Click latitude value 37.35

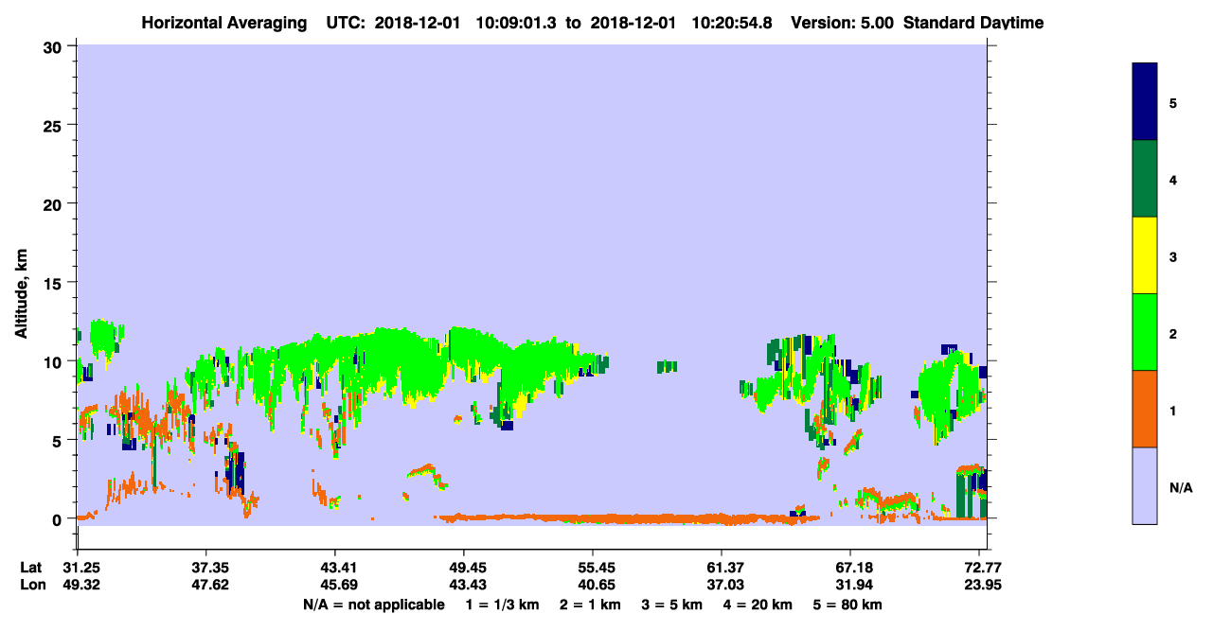[206, 568]
